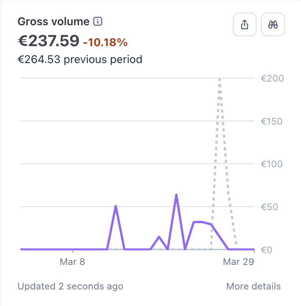
Task: Select the €237.59 total amount
Action: [x=48, y=41]
